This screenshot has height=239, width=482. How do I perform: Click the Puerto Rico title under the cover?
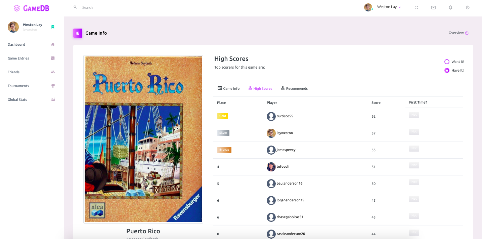(x=143, y=231)
